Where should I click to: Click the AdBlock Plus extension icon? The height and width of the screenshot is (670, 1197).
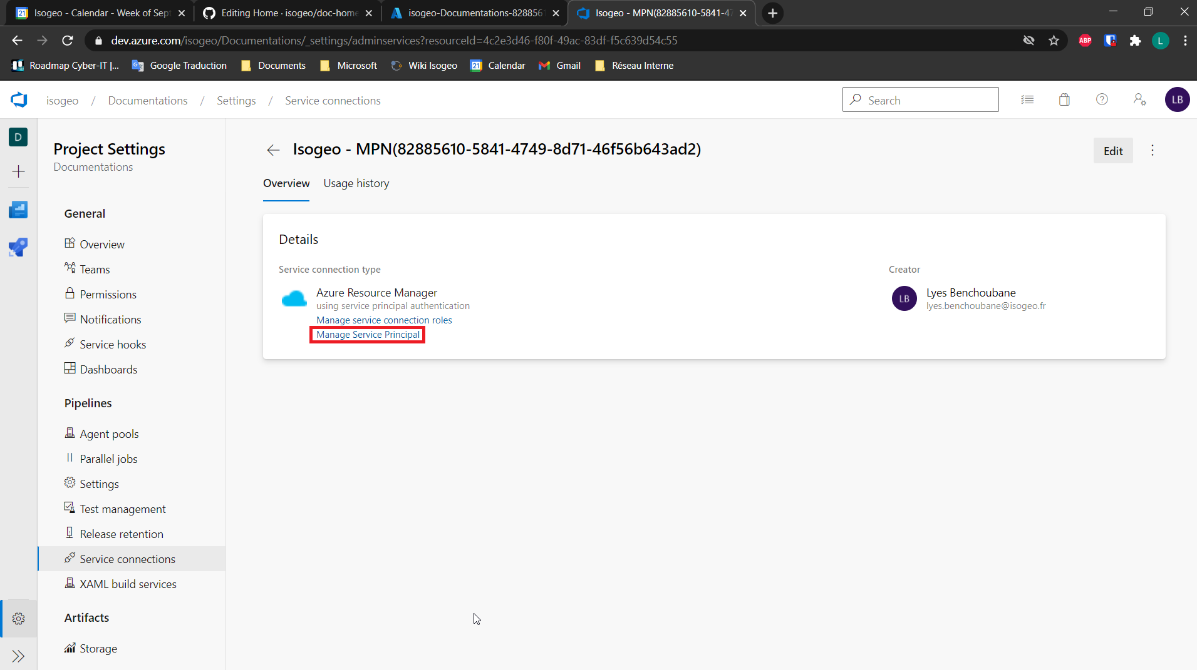(x=1085, y=41)
